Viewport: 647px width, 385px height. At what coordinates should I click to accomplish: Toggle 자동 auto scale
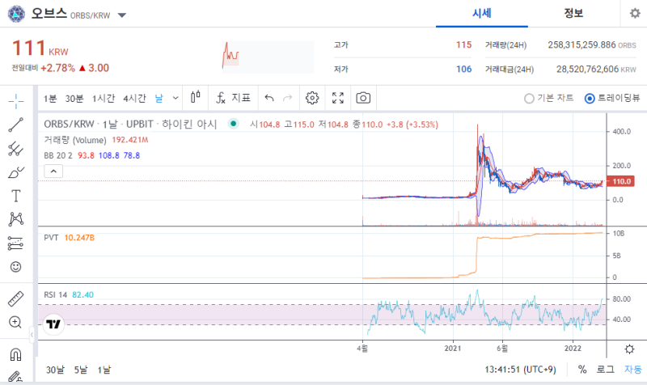[x=633, y=370]
